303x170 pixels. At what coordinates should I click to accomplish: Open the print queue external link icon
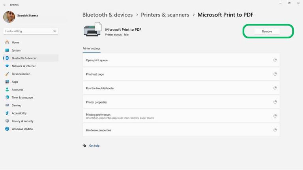tap(275, 60)
